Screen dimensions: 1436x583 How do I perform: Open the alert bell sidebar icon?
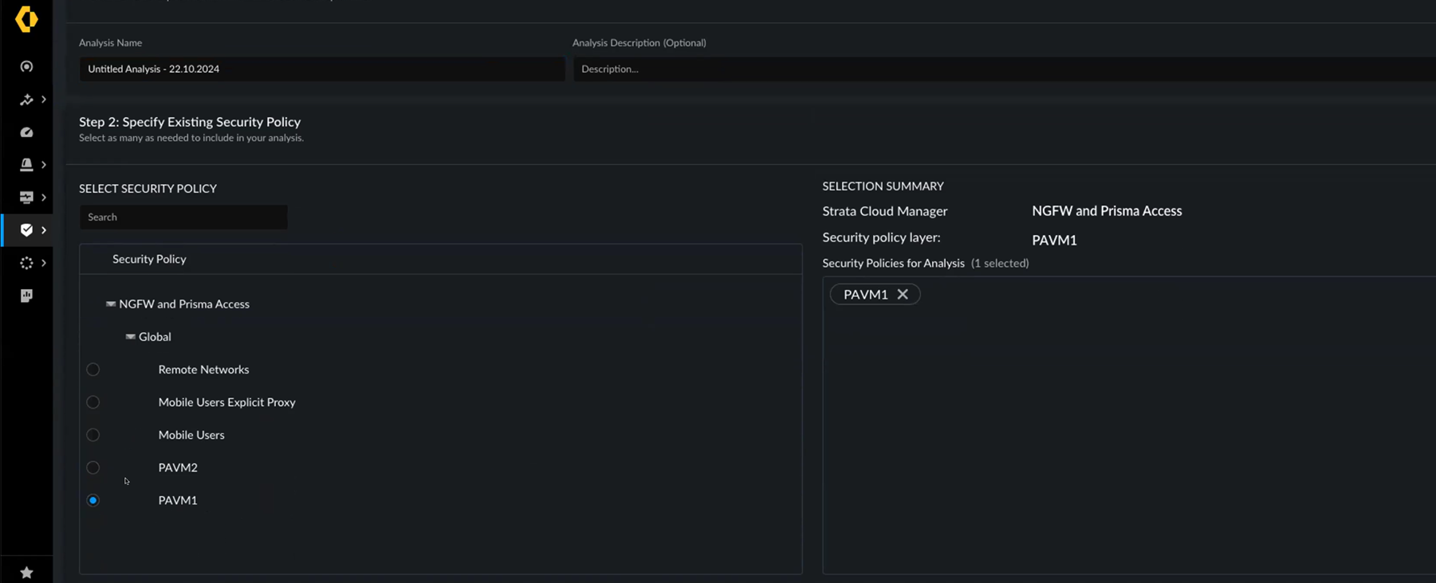26,165
